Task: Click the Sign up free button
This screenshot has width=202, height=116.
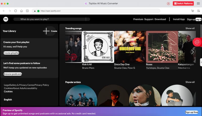Action: (192, 112)
